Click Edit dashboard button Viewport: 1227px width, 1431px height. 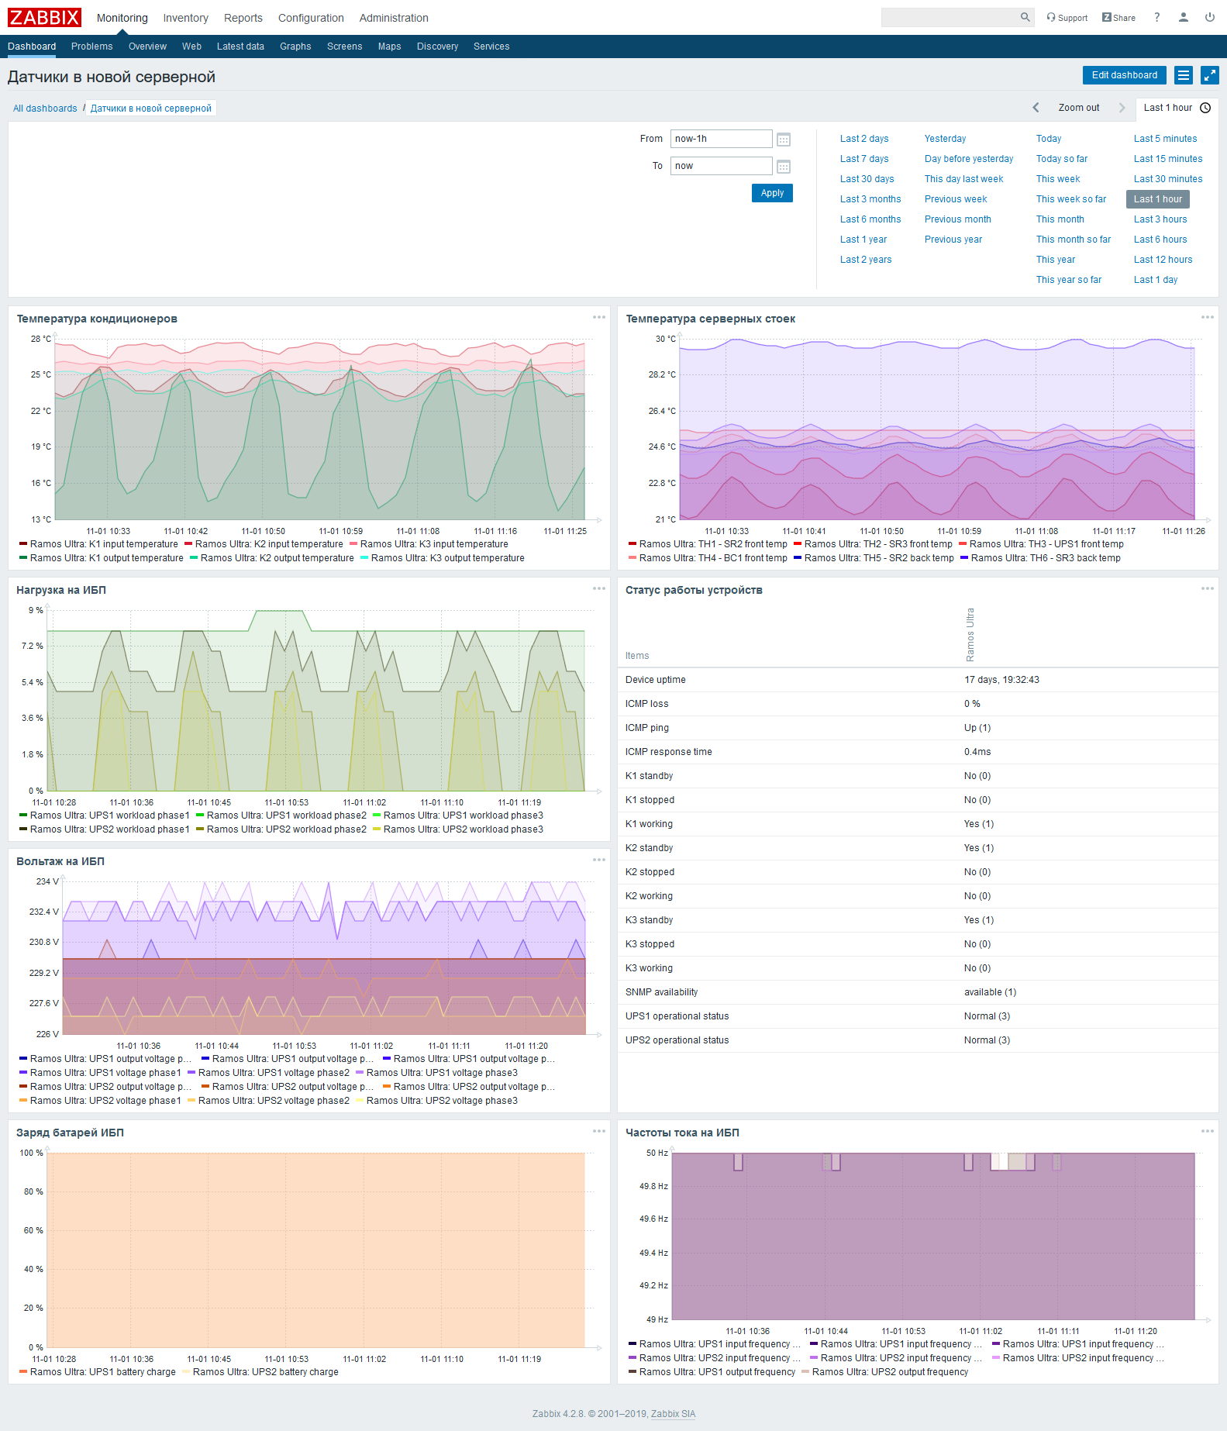[x=1124, y=75]
